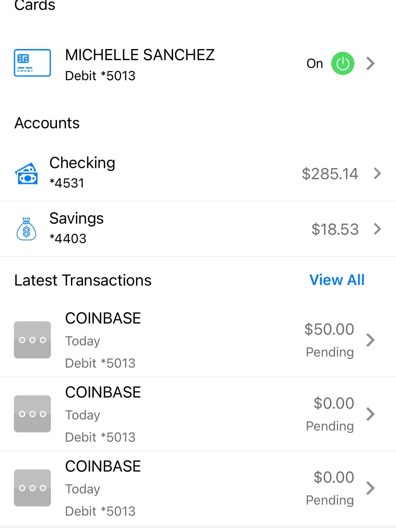
Task: Turn off the debit card power toggle
Action: coord(343,64)
